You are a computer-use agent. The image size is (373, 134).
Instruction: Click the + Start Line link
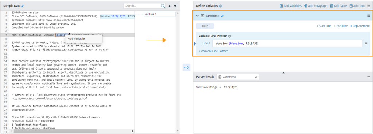point(324,26)
